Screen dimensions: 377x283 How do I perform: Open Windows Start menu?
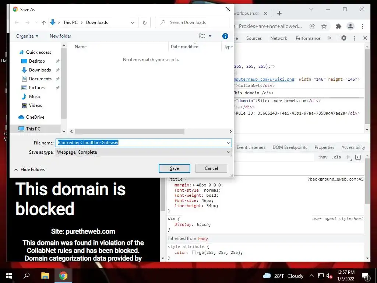(9, 276)
